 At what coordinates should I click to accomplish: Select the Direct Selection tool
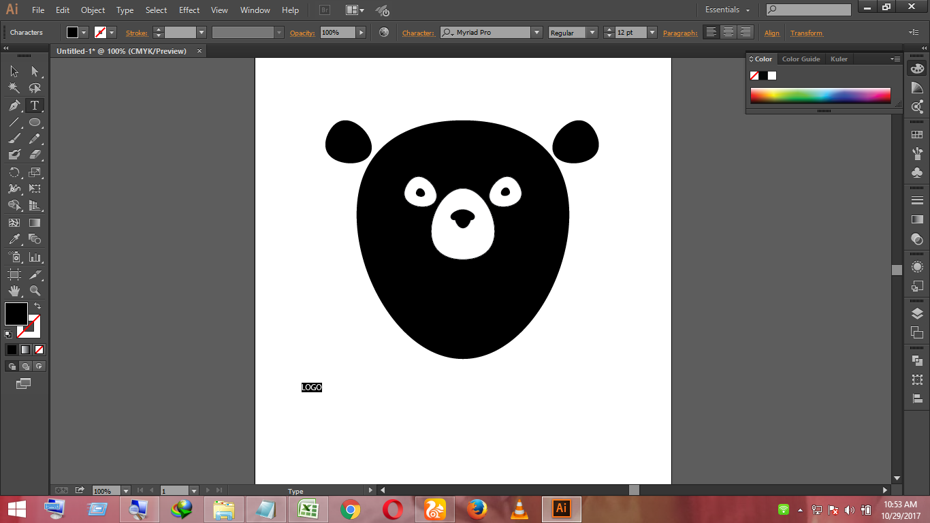[35, 72]
